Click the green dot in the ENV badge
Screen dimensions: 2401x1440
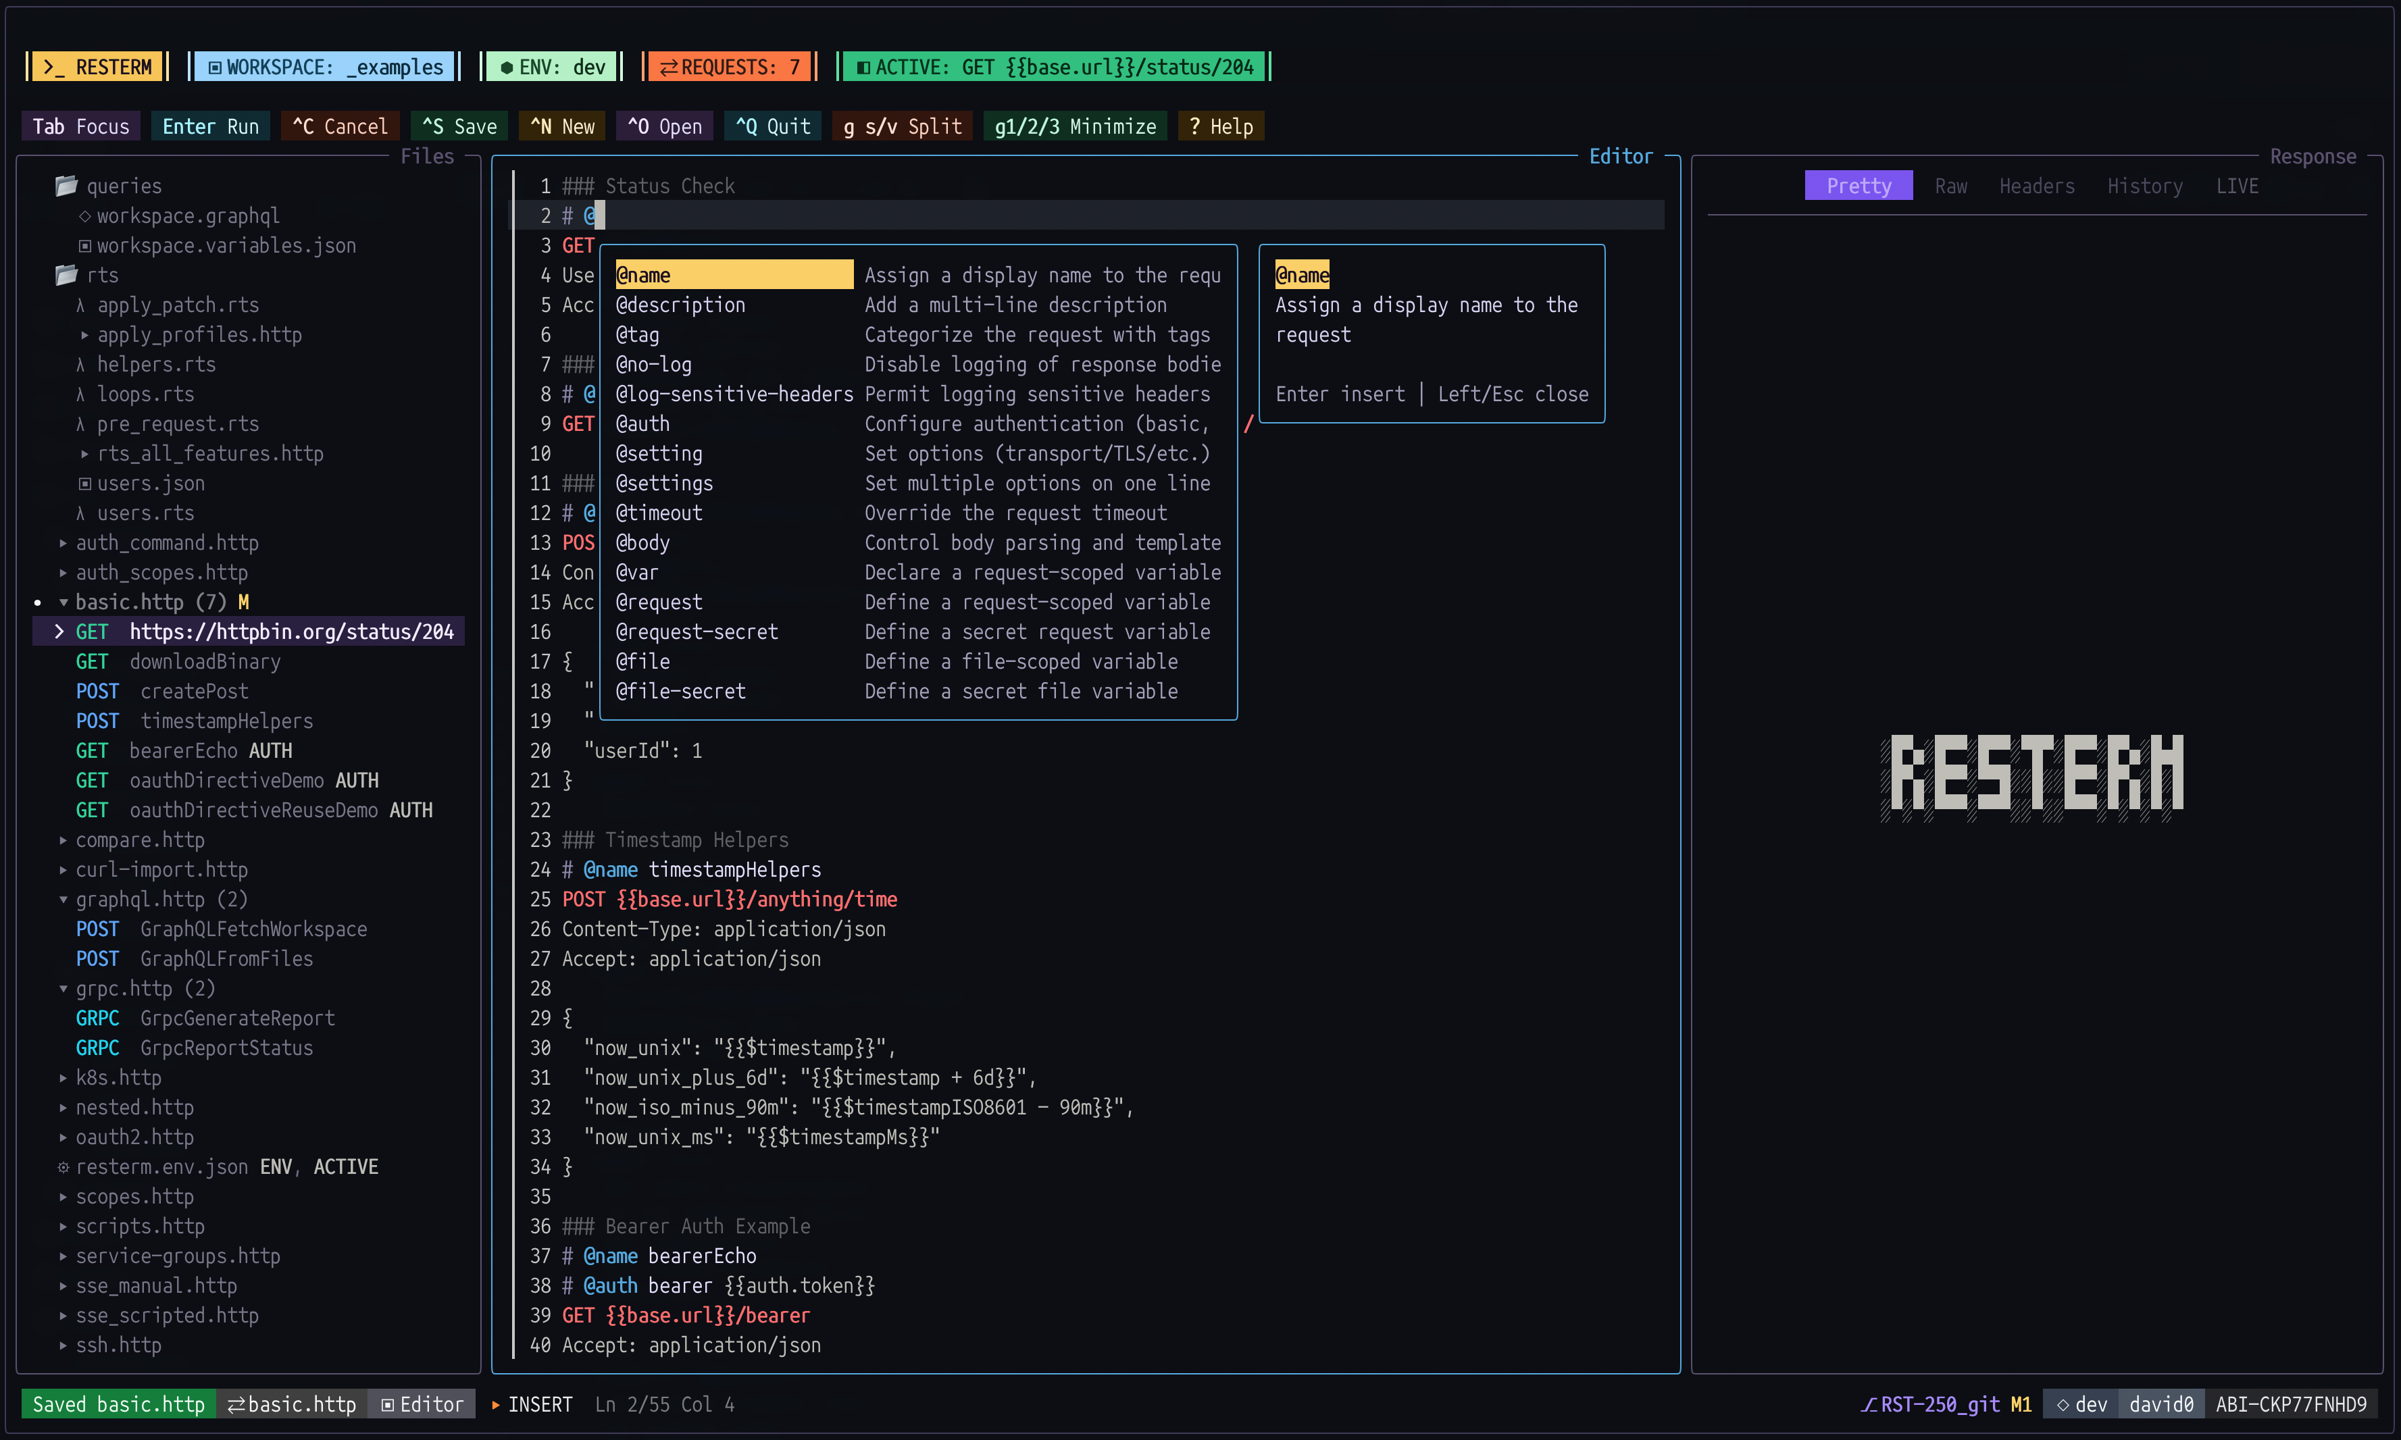pos(507,67)
